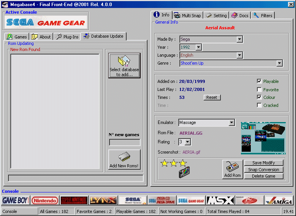Click Playable Games : 182 status entry
Image resolution: width=296 pixels, height=216 pixels.
tap(136, 211)
